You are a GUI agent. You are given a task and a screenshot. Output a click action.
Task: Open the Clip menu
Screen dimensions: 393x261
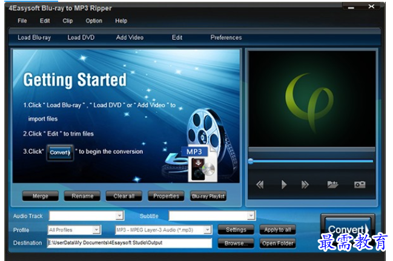[68, 21]
